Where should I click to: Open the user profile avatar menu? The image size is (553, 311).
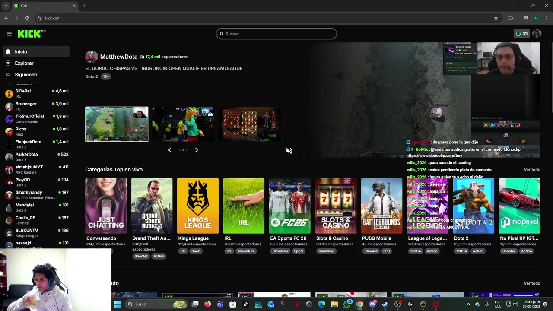click(x=537, y=34)
